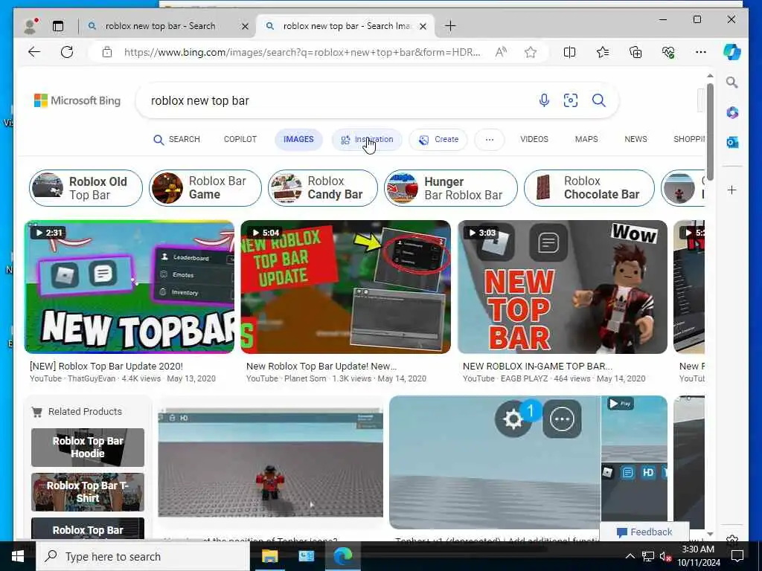
Task: Open the Roblox baseplate character image result
Action: click(270, 462)
